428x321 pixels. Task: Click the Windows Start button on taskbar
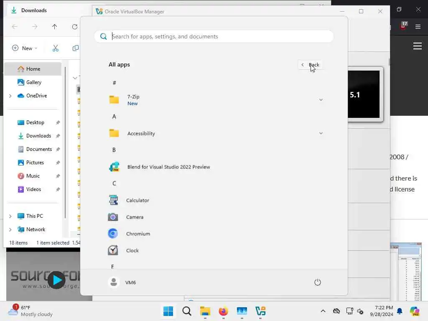(168, 311)
